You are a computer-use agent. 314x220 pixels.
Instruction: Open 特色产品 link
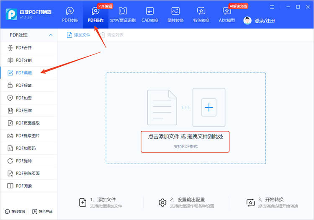42,212
